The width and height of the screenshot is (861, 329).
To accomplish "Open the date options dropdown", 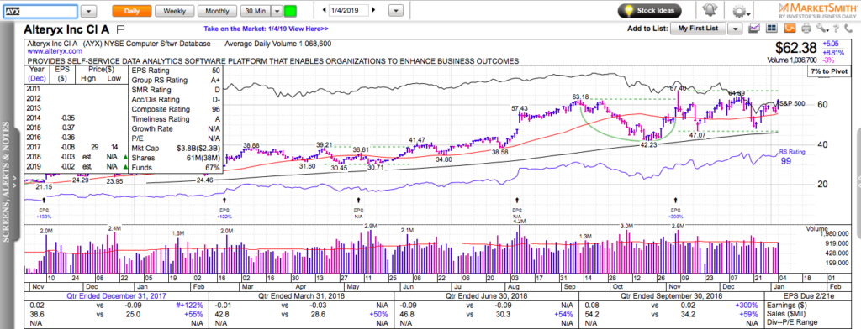I will (x=395, y=11).
